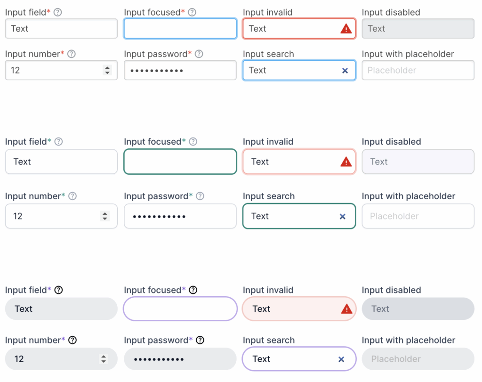
Task: Click help icon beside red-asterisk 'Input field' label
Action: pyautogui.click(x=58, y=13)
